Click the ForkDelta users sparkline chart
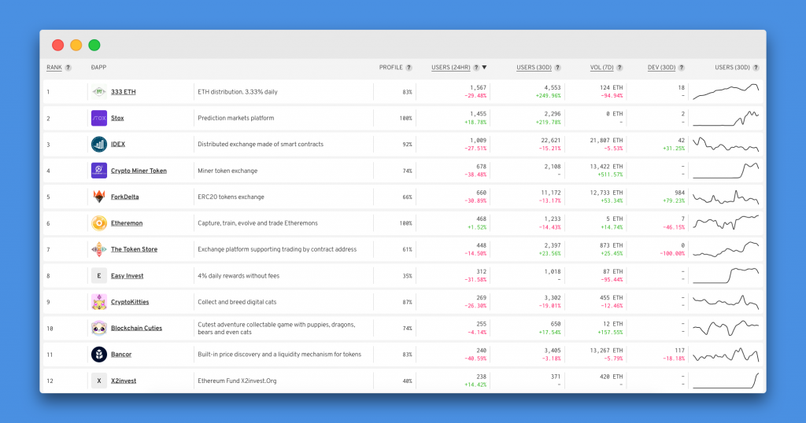This screenshot has height=423, width=806. point(726,197)
